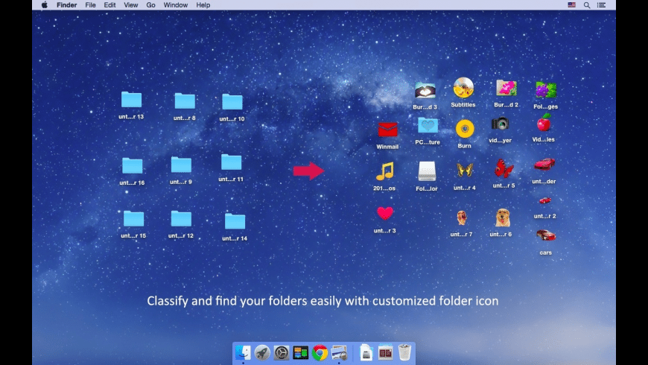Click the red heart folder icon
The width and height of the screenshot is (648, 365).
(384, 214)
